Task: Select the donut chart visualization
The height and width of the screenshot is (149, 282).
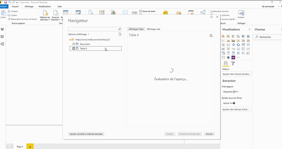Action: coord(238,45)
